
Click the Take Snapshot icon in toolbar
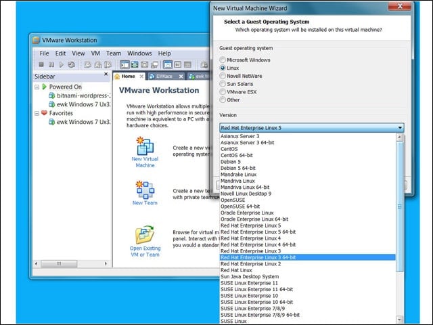coord(87,65)
